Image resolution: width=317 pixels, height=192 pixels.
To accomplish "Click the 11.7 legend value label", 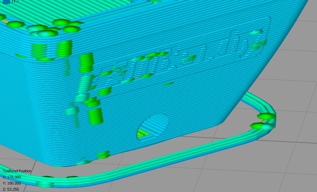I will click(15, 1).
